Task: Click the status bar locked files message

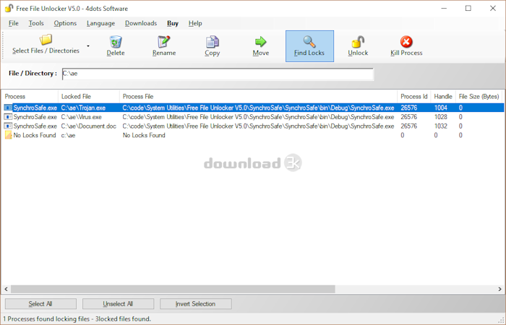Action: pyautogui.click(x=77, y=319)
